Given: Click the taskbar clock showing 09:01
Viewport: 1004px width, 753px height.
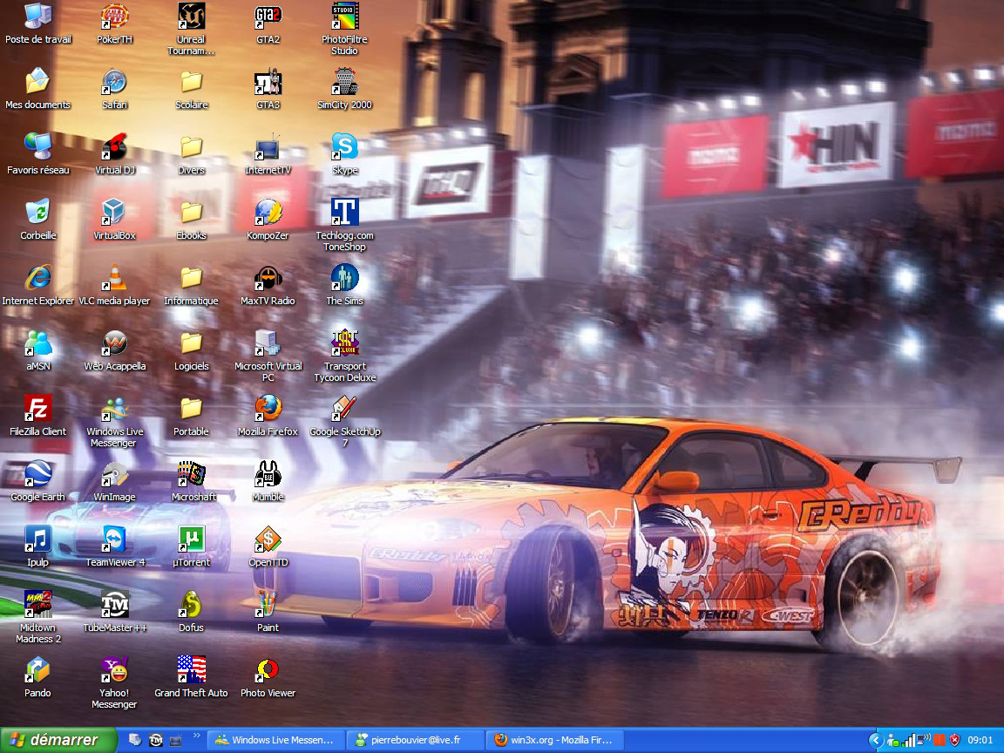Looking at the screenshot, I should (980, 740).
